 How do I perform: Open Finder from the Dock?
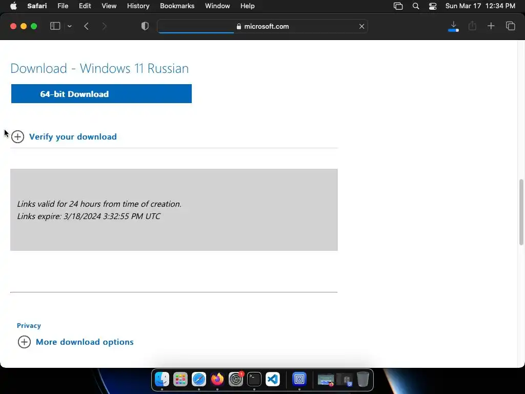point(162,379)
